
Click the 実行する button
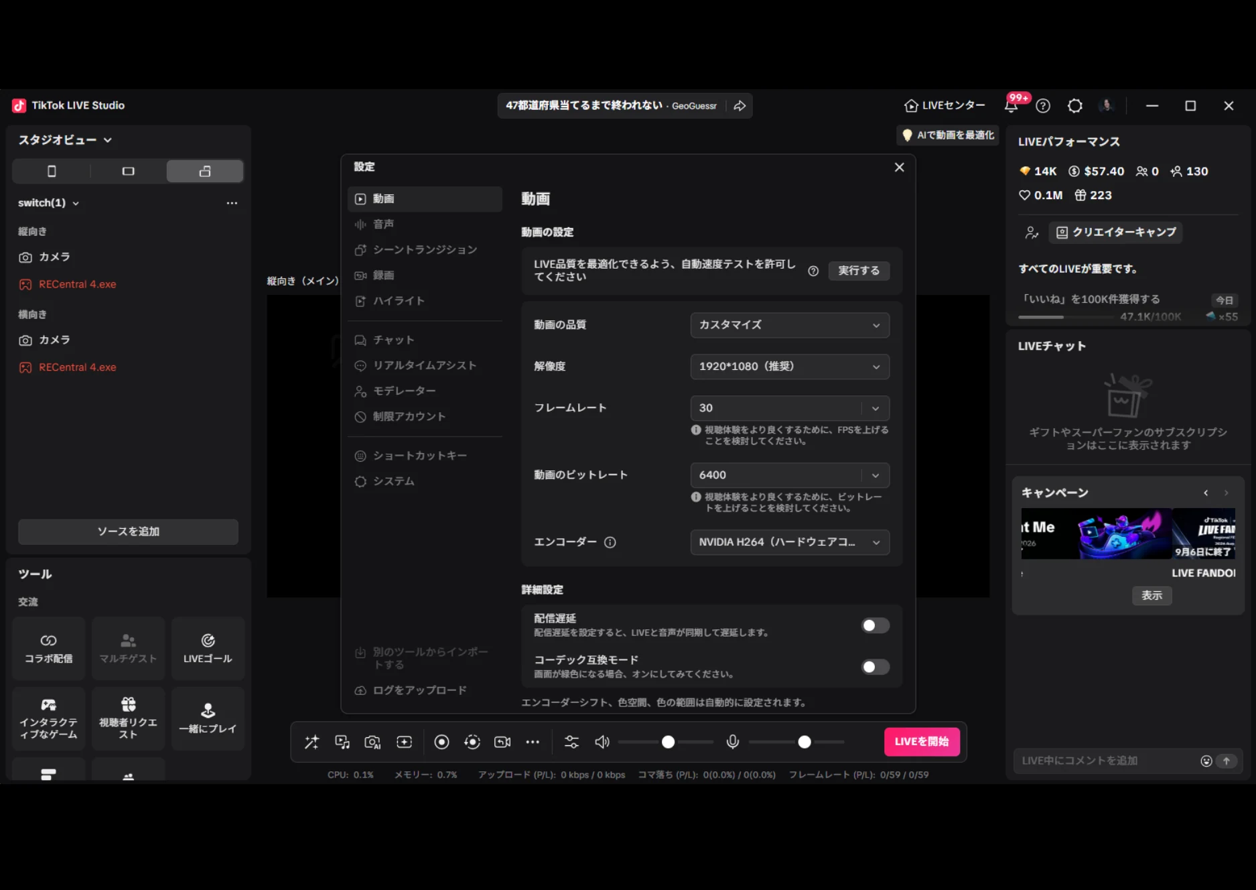click(859, 271)
